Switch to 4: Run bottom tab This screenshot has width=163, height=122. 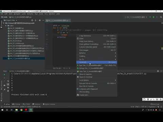[7, 104]
